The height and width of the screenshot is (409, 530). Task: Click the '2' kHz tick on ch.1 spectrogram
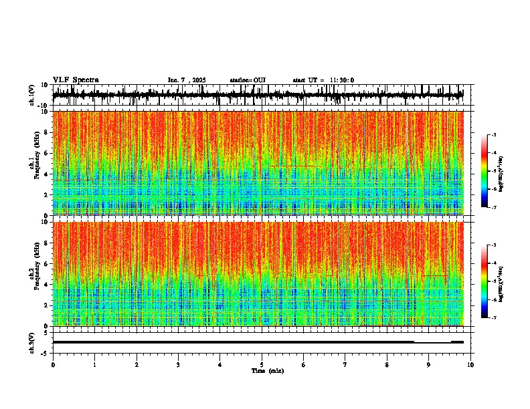click(x=46, y=195)
